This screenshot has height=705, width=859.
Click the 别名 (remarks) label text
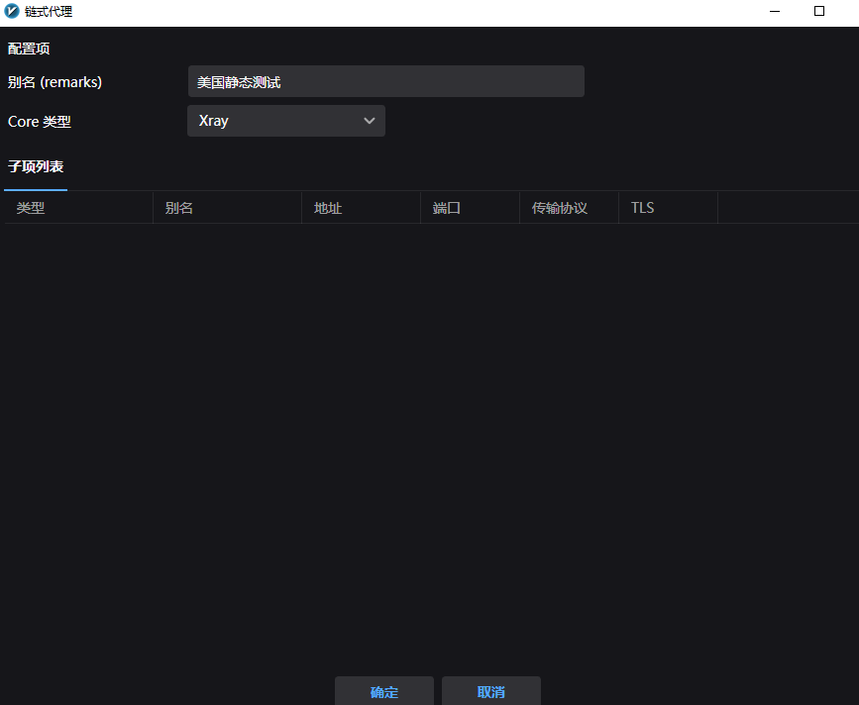(x=54, y=82)
